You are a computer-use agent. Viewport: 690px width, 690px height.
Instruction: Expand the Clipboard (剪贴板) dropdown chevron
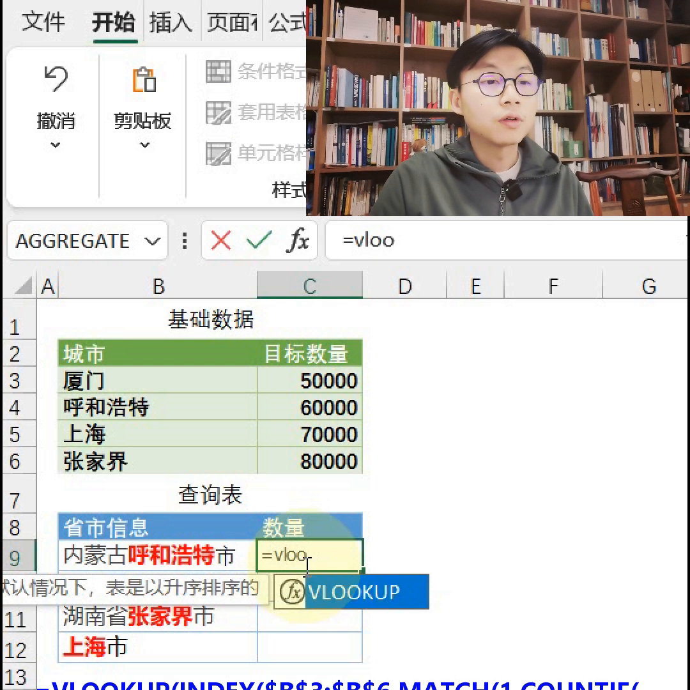pos(145,145)
